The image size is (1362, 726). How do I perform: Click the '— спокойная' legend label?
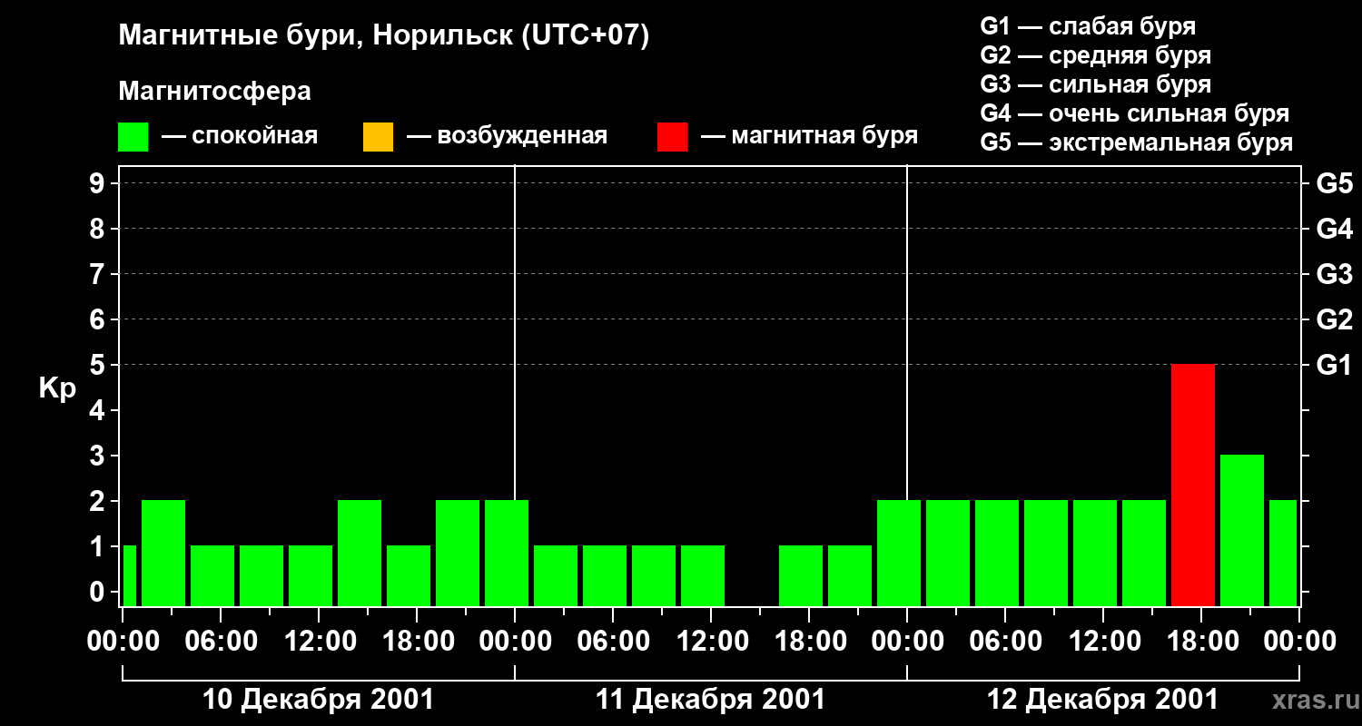point(240,136)
